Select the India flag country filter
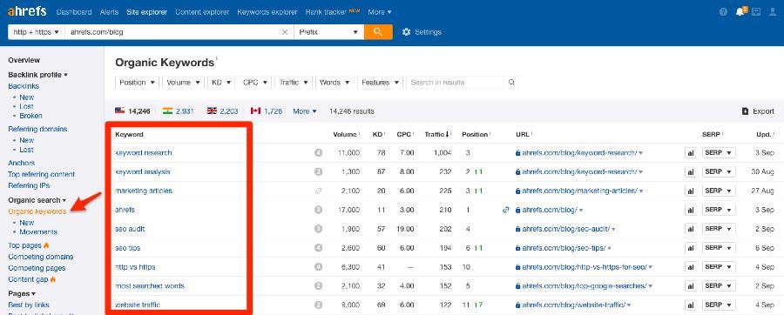Screen dimensions: 784x315 [x=174, y=111]
